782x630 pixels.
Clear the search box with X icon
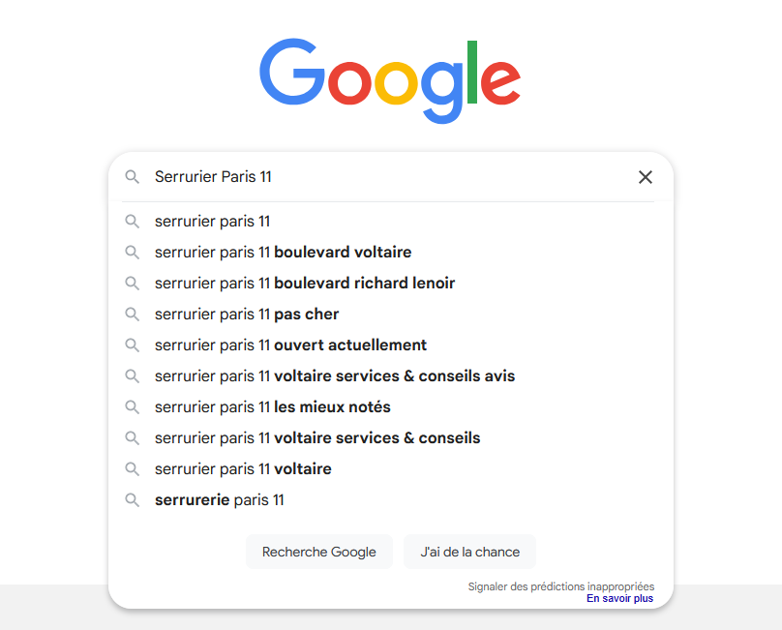point(646,177)
